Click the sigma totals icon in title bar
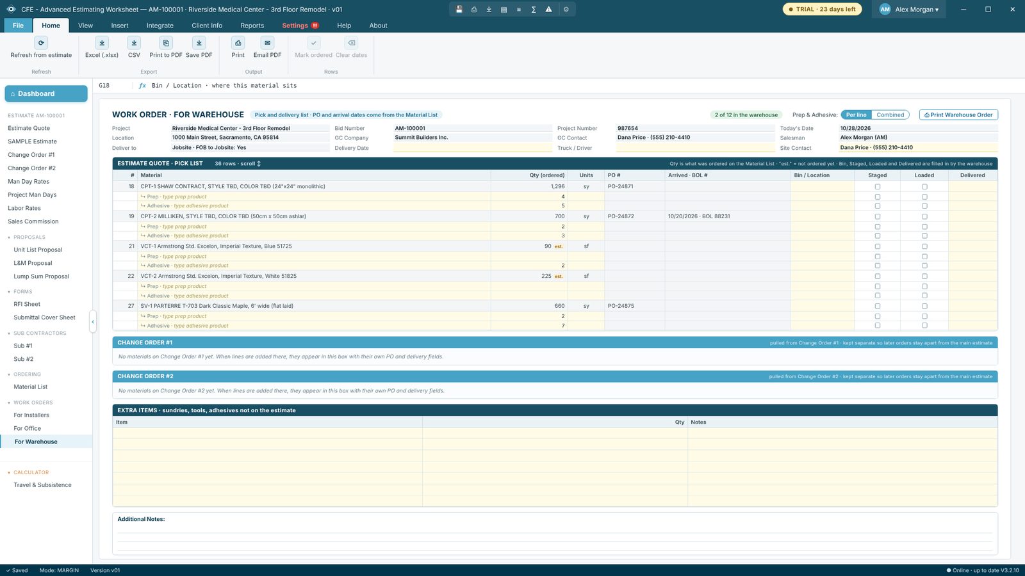 tap(534, 9)
